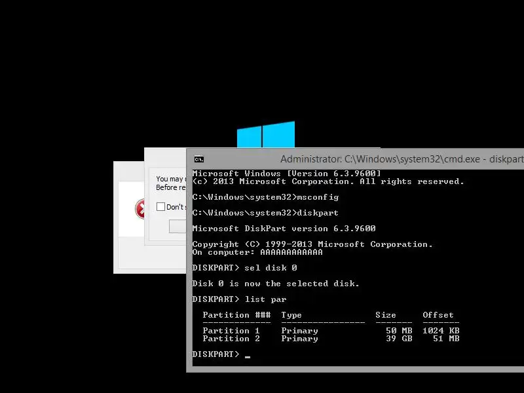Click the 'C:\Windows\system32>msconfig' command line

[x=266, y=197]
